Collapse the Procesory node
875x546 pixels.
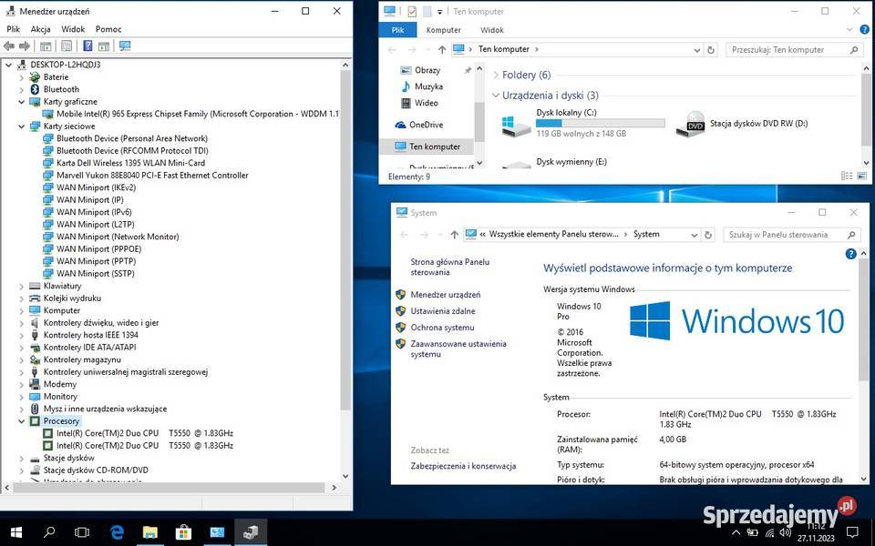pos(21,421)
